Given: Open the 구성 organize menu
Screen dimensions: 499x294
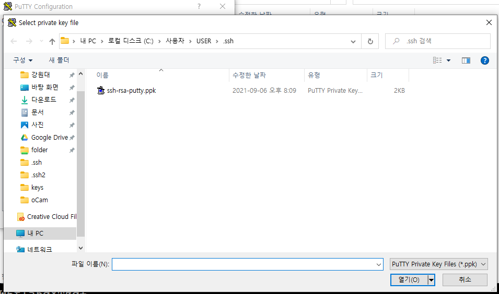Looking at the screenshot, I should coord(23,60).
